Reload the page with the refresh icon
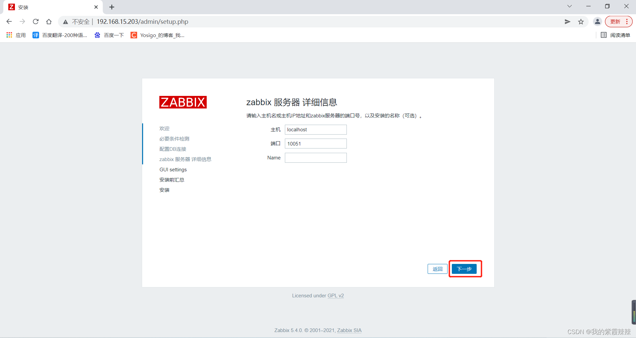 pyautogui.click(x=35, y=21)
